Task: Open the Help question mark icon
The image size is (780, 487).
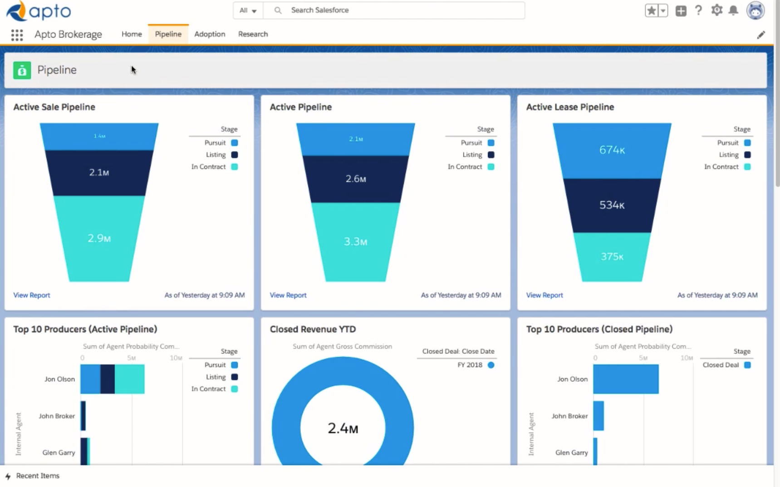Action: click(x=698, y=10)
